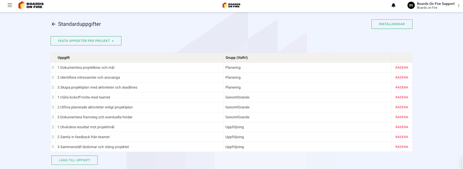Click the Boards on Fire logo at top left
This screenshot has width=463, height=169.
coord(31,5)
